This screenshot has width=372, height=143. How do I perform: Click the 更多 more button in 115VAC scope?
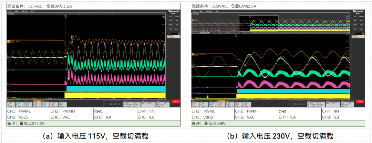[177, 29]
